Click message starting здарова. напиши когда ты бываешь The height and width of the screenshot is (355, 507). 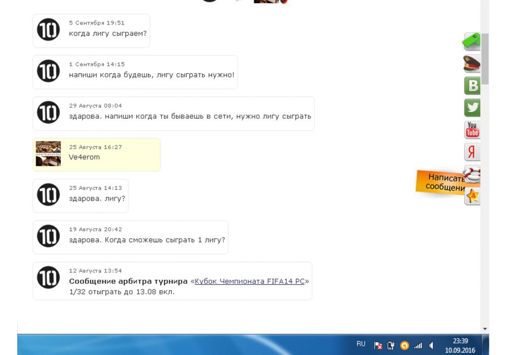point(190,117)
